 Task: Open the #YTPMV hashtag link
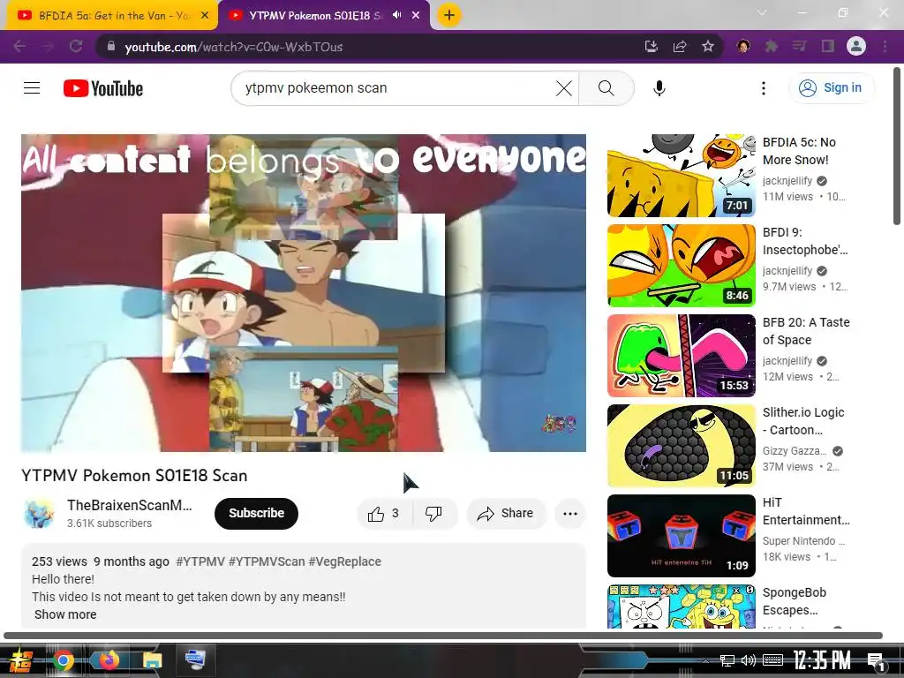pyautogui.click(x=200, y=561)
